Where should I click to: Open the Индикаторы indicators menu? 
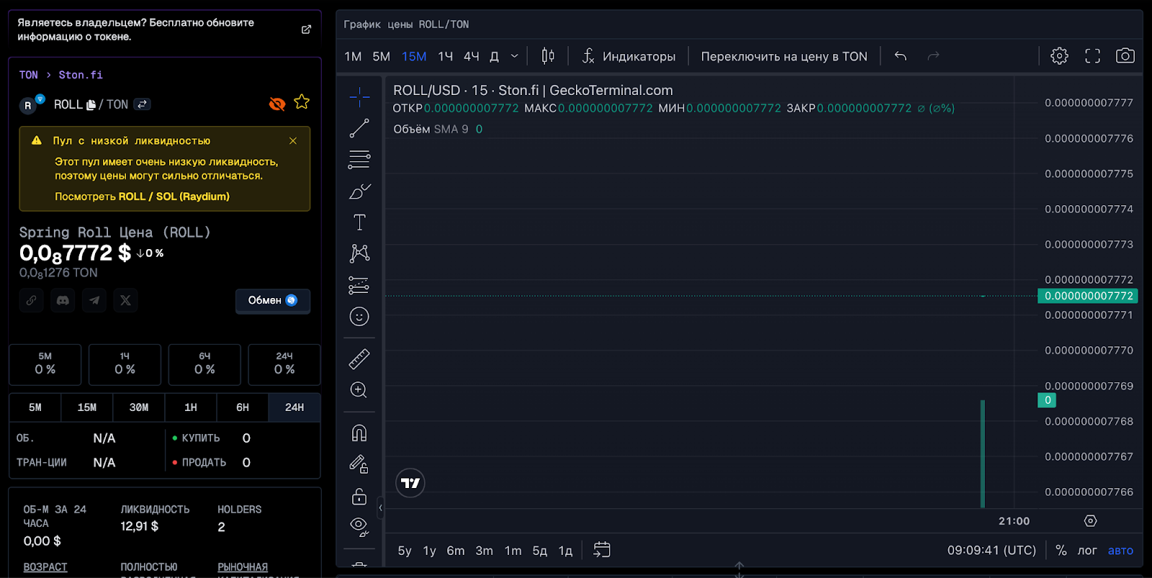coord(629,56)
